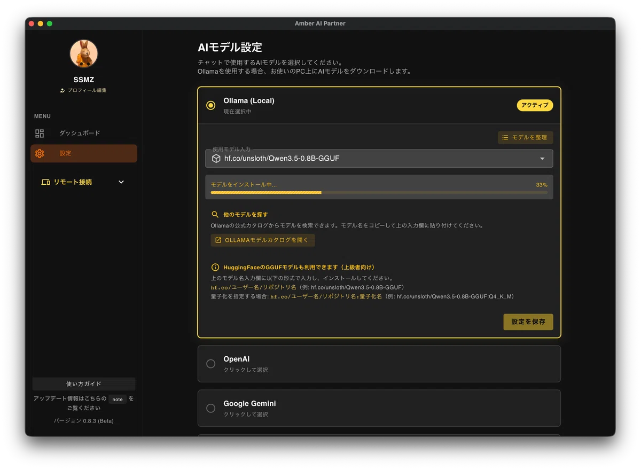Select the Google Gemini radio button
Screen dimensions: 641x470
[211, 408]
